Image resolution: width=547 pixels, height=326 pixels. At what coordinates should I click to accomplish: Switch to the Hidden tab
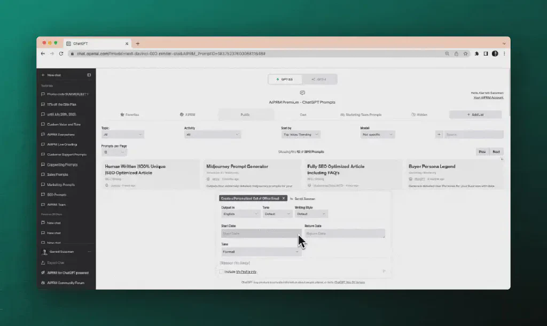[419, 114]
